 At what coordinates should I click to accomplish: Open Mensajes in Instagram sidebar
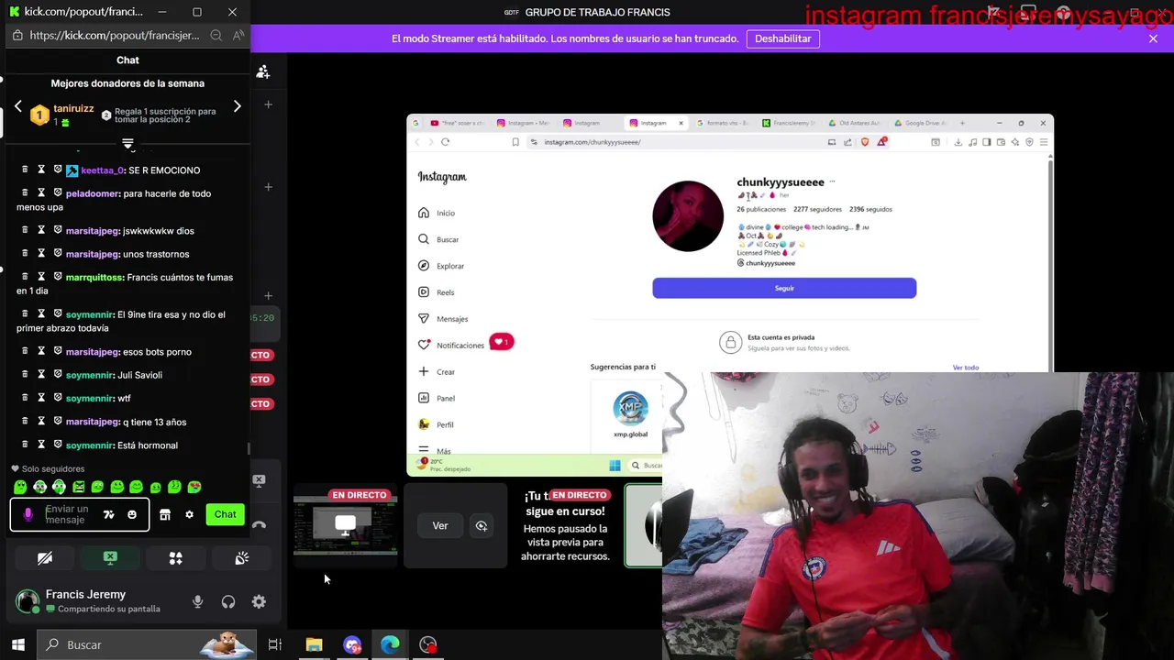tap(443, 319)
